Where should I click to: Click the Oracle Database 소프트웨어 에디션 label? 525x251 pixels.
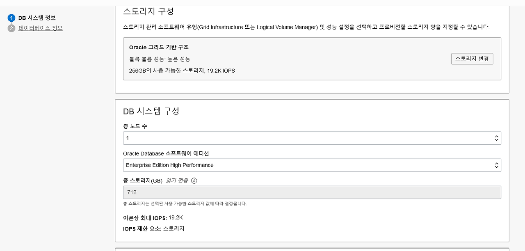pyautogui.click(x=166, y=153)
